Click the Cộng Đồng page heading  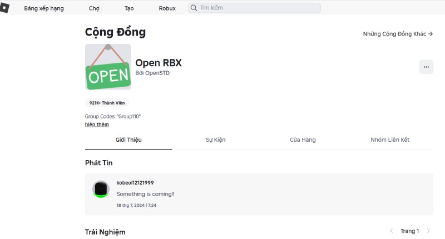pyautogui.click(x=115, y=32)
